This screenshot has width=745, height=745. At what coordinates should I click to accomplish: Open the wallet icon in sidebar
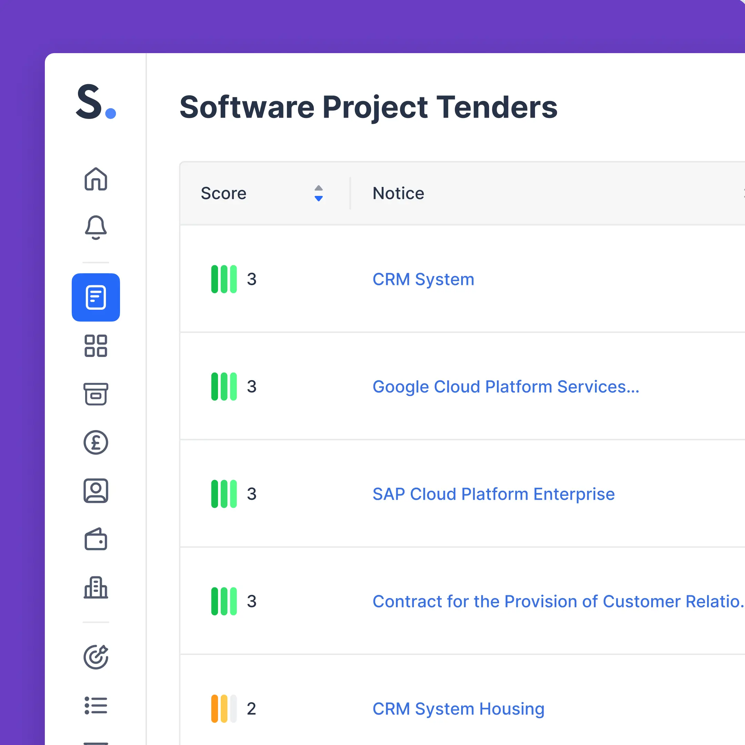click(96, 539)
